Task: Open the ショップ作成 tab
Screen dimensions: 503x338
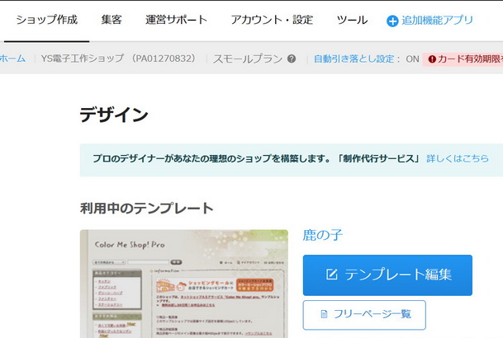Action: pyautogui.click(x=46, y=20)
